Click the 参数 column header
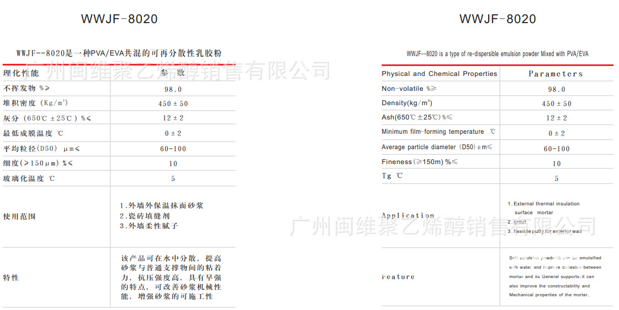619x310 pixels. point(172,73)
